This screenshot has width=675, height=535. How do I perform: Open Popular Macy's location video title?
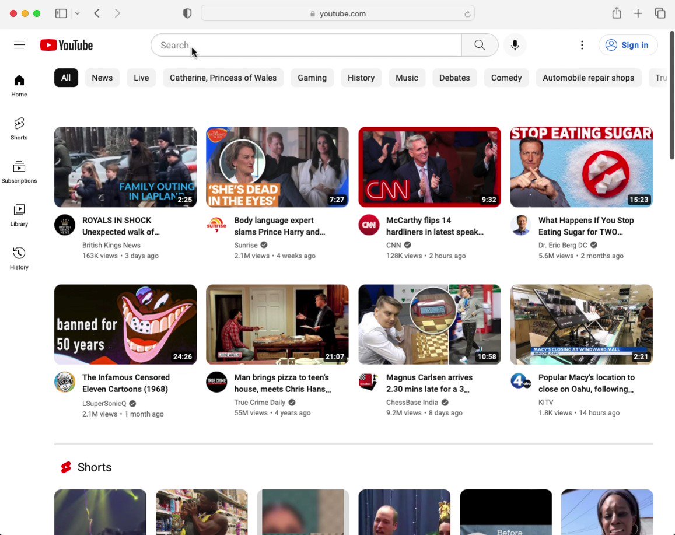point(586,383)
